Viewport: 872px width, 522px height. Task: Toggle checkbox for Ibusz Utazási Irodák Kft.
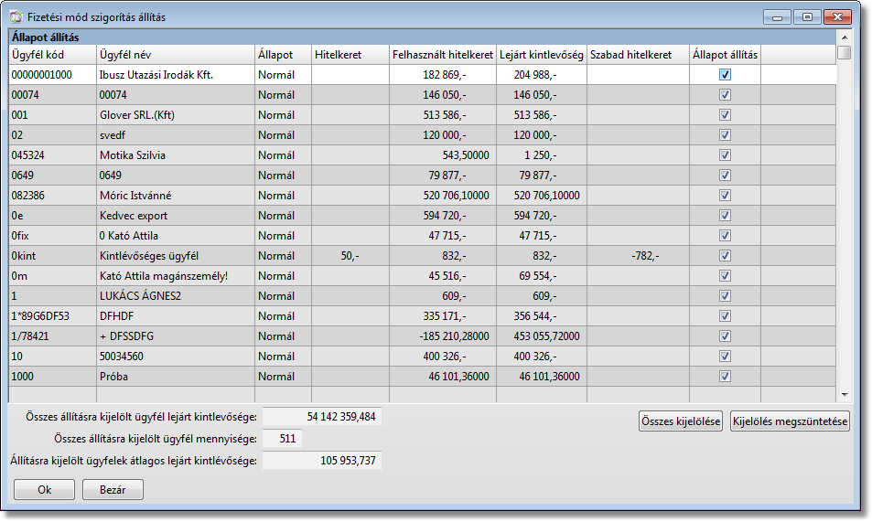(725, 74)
